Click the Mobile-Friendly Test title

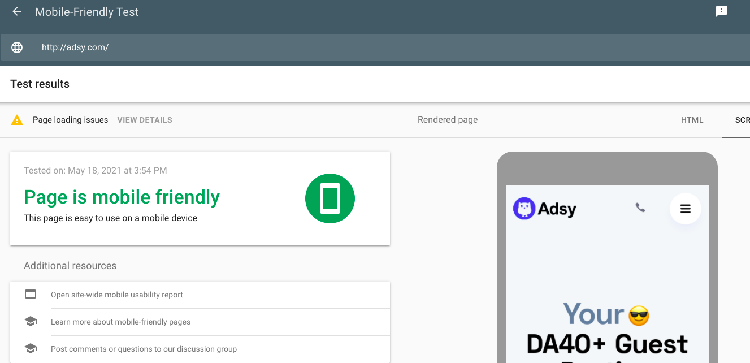(86, 12)
